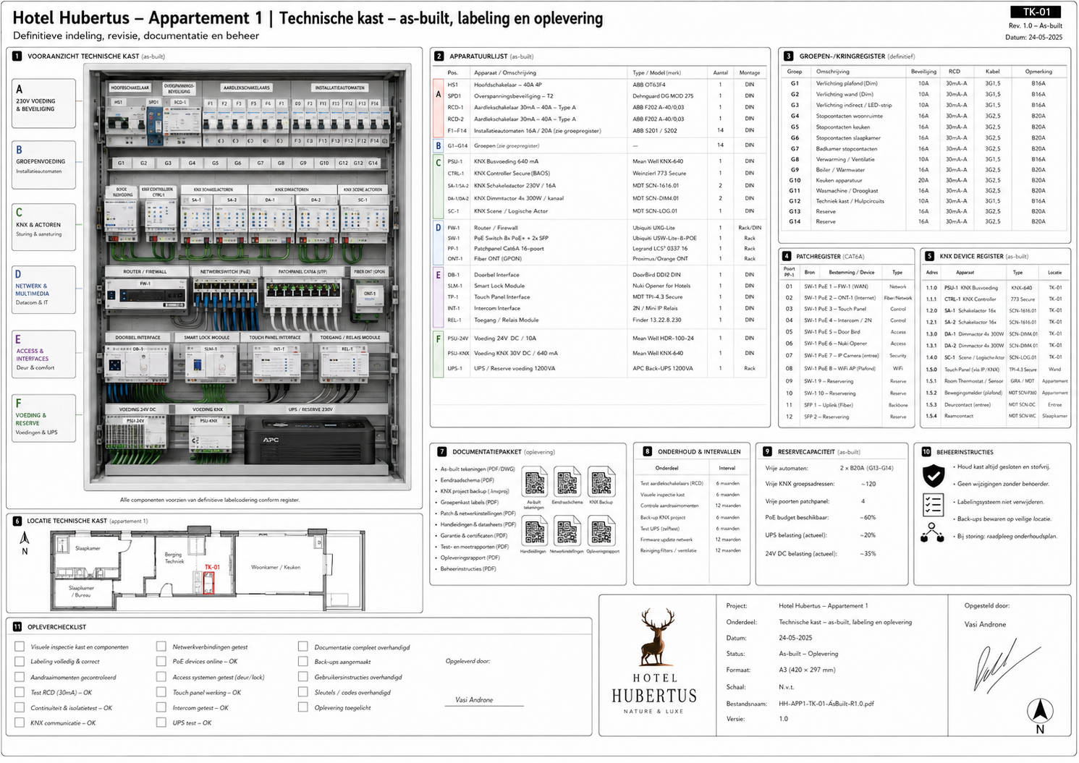Screen dimensions: 1079x763
Task: Select legend card D Network & Multimedia
Action: (x=43, y=289)
